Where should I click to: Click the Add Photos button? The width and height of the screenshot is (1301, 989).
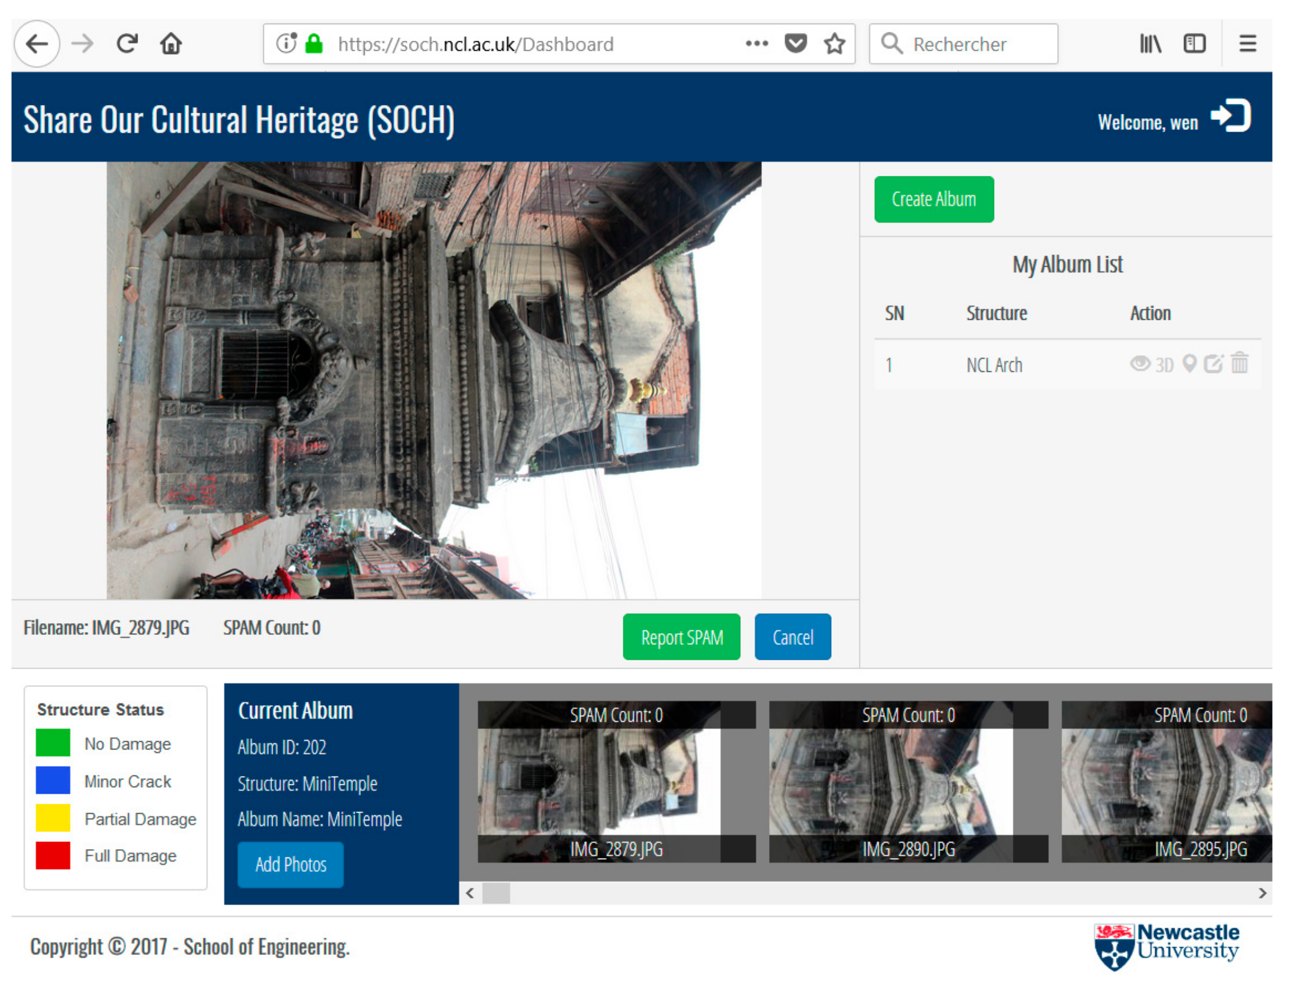click(x=290, y=864)
